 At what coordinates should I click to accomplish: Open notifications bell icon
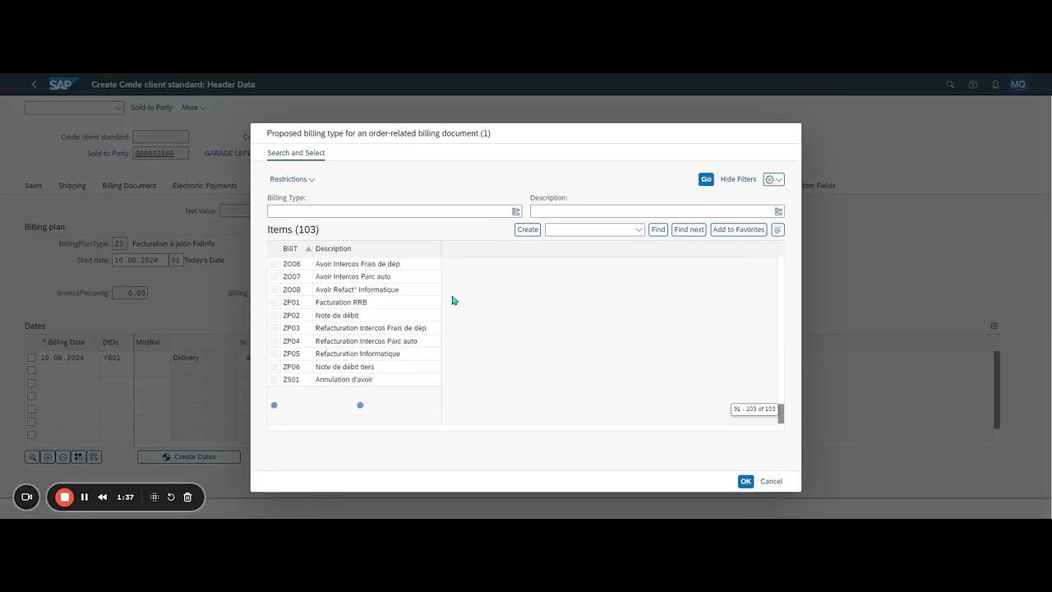coord(995,85)
